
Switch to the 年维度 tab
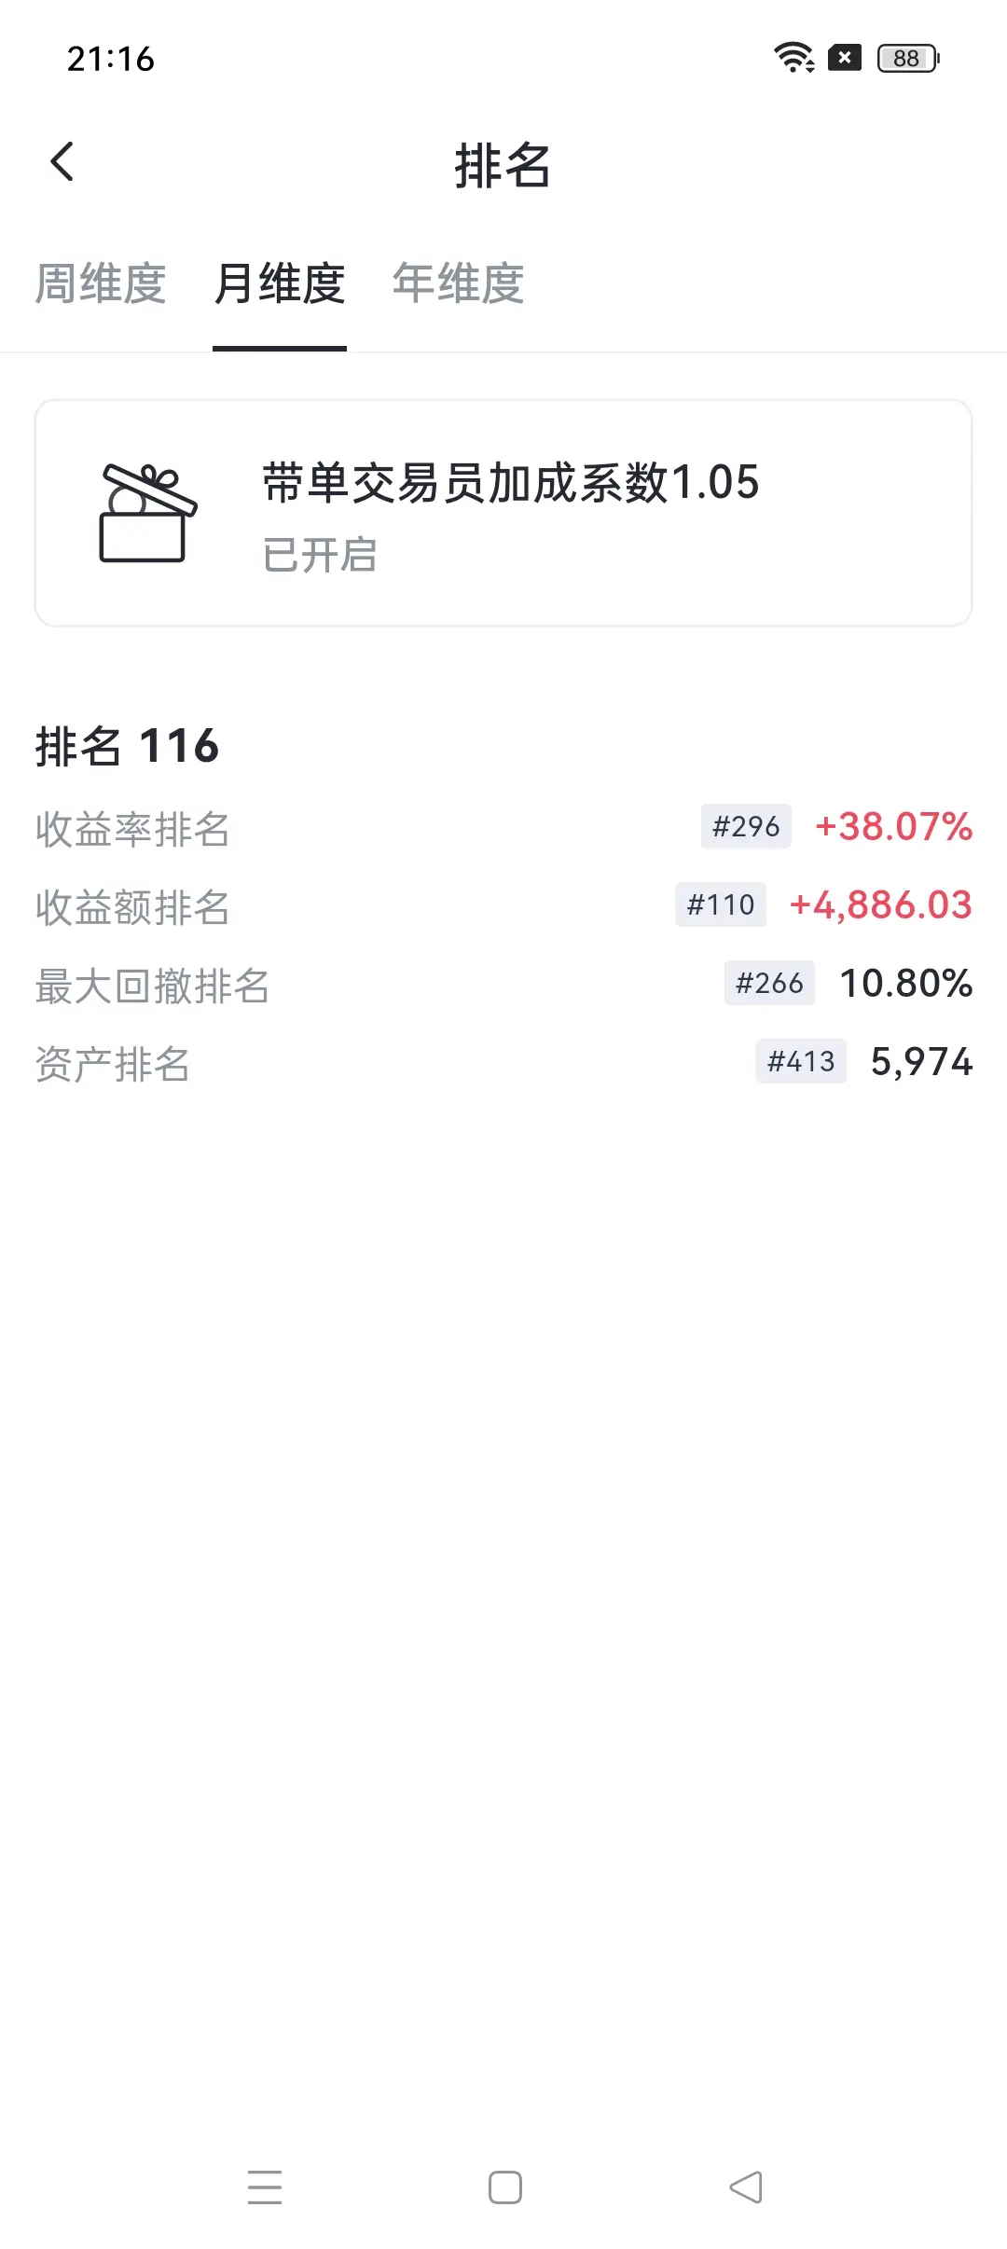[459, 283]
